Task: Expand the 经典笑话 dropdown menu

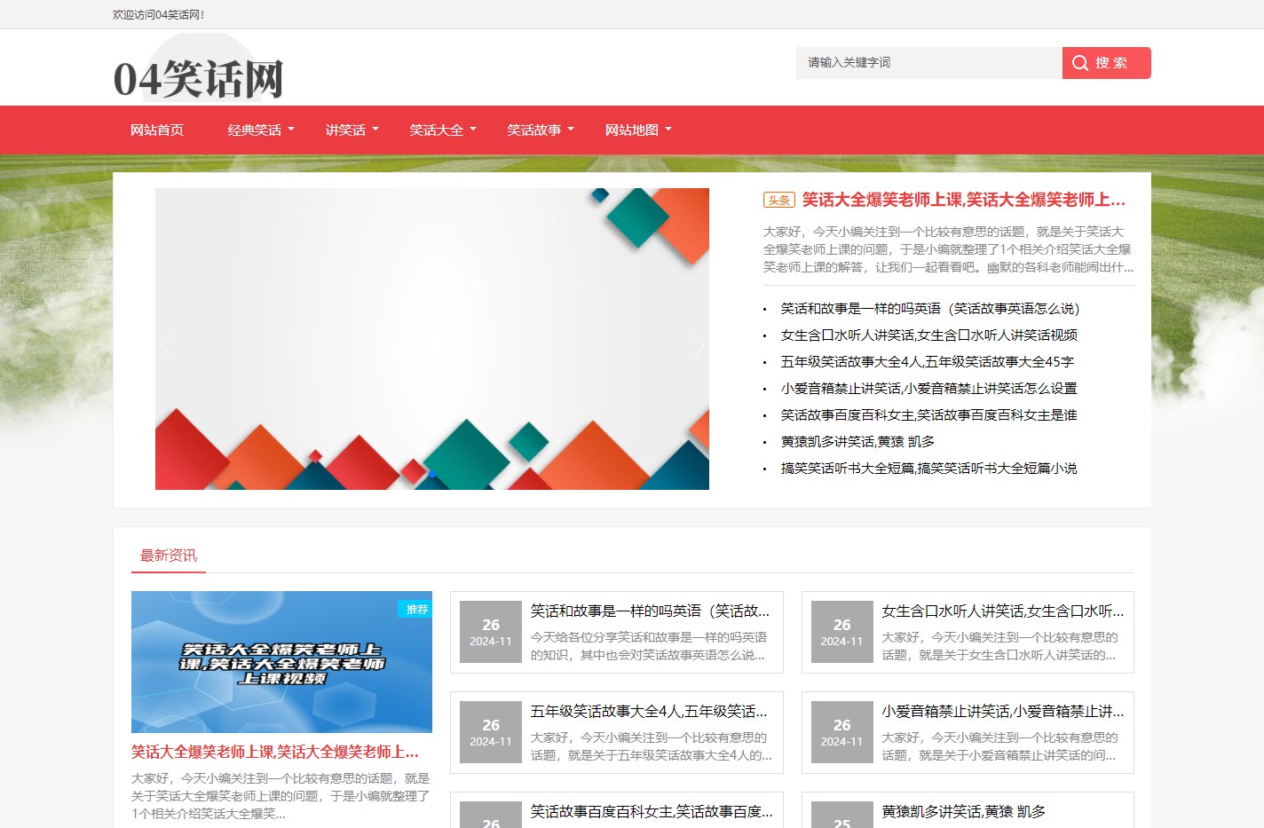Action: coord(261,130)
